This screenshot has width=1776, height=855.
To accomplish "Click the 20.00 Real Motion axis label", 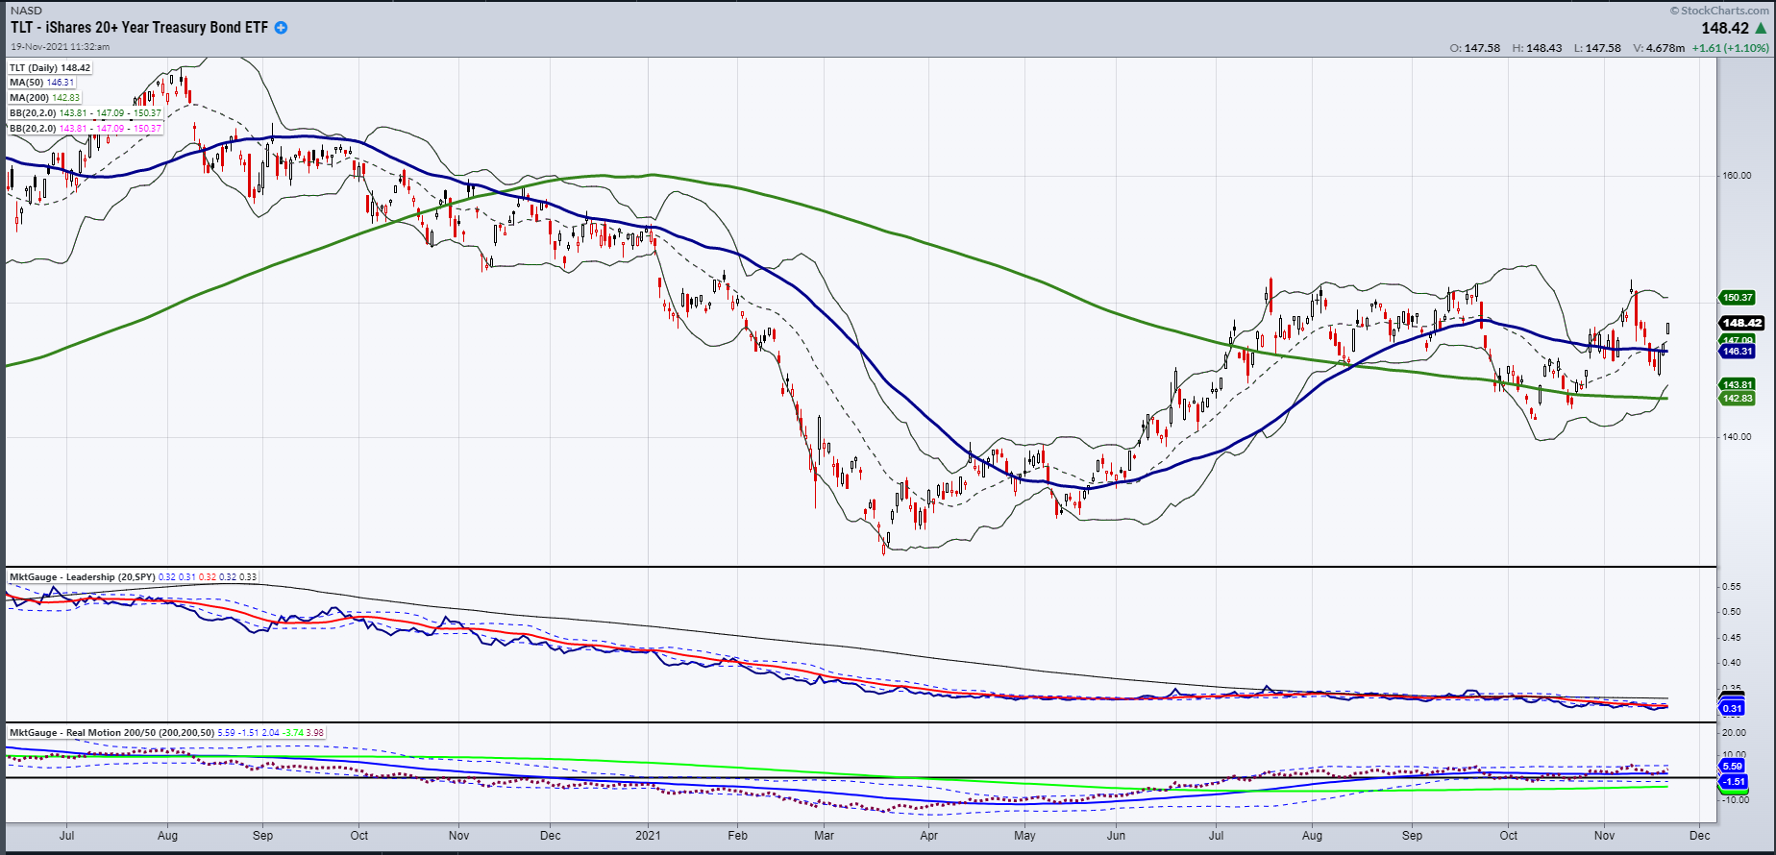I will coord(1733,733).
